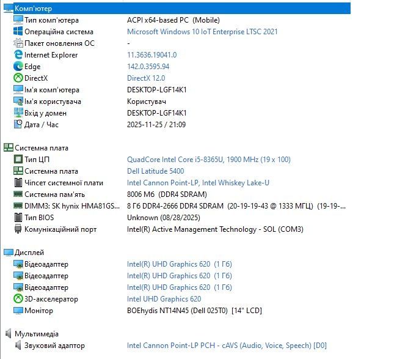Click the Системна плата section header icon
The image size is (397, 359).
point(9,148)
